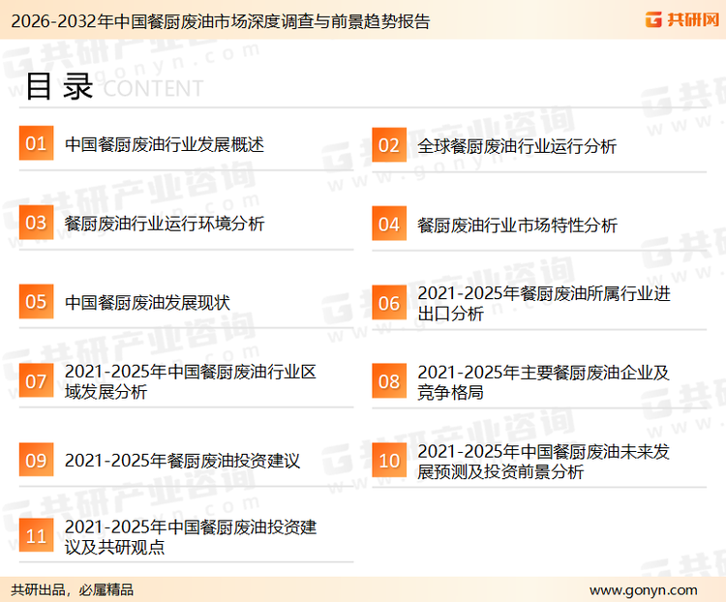Click the orange 03 chapter badge
The width and height of the screenshot is (726, 602).
pos(36,223)
